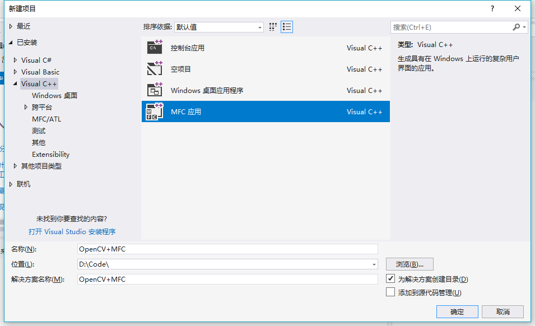Viewport: 535px width, 326px height.
Task: Enable 添加到源代码管理 checkbox
Action: [x=390, y=292]
